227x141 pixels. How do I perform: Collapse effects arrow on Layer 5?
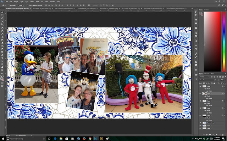pyautogui.click(x=225, y=101)
